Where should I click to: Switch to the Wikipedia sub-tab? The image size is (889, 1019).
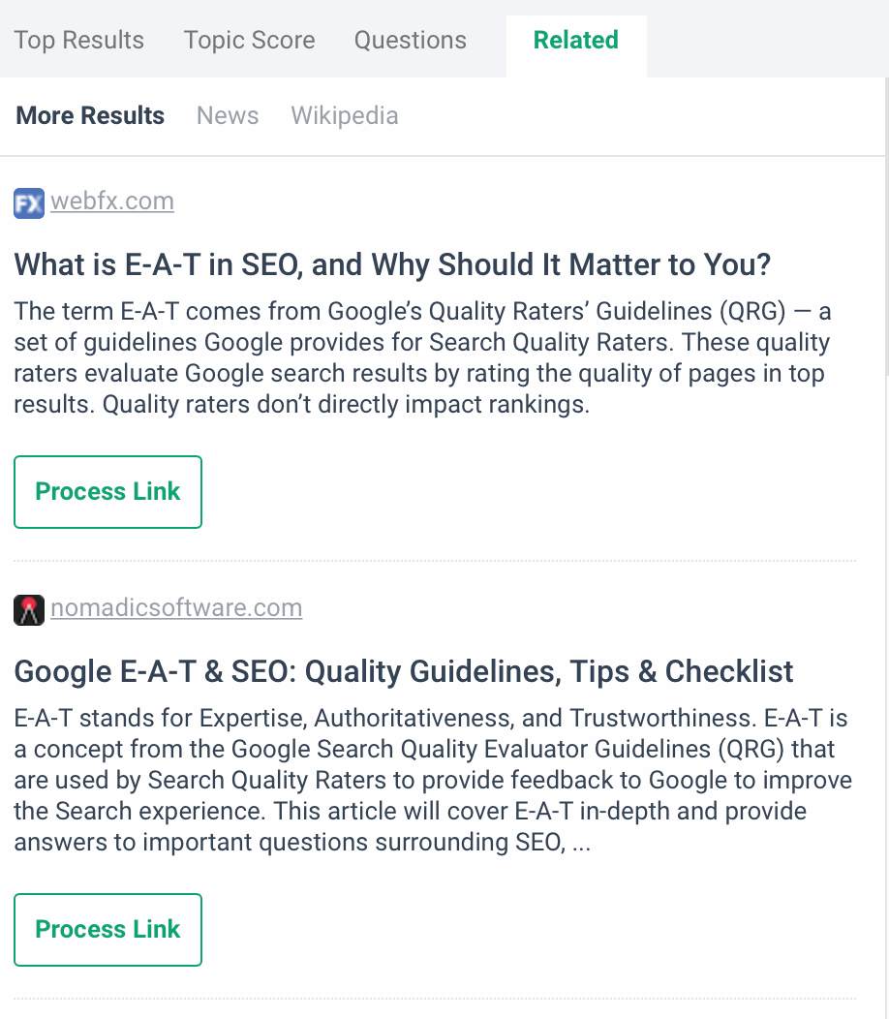tap(344, 115)
